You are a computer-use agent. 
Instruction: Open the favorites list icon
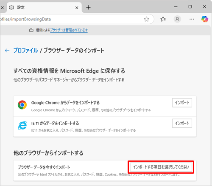163,19
